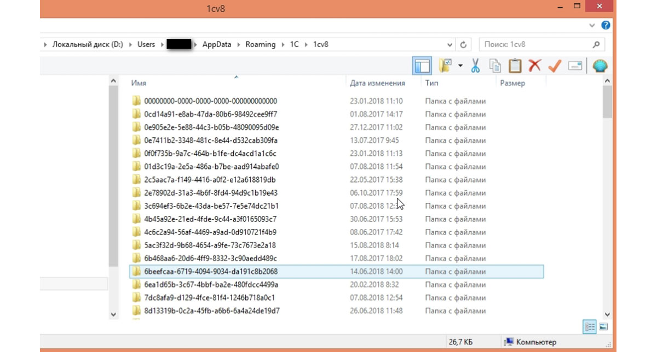Click the Roaming breadcrumb in address bar

pos(260,45)
